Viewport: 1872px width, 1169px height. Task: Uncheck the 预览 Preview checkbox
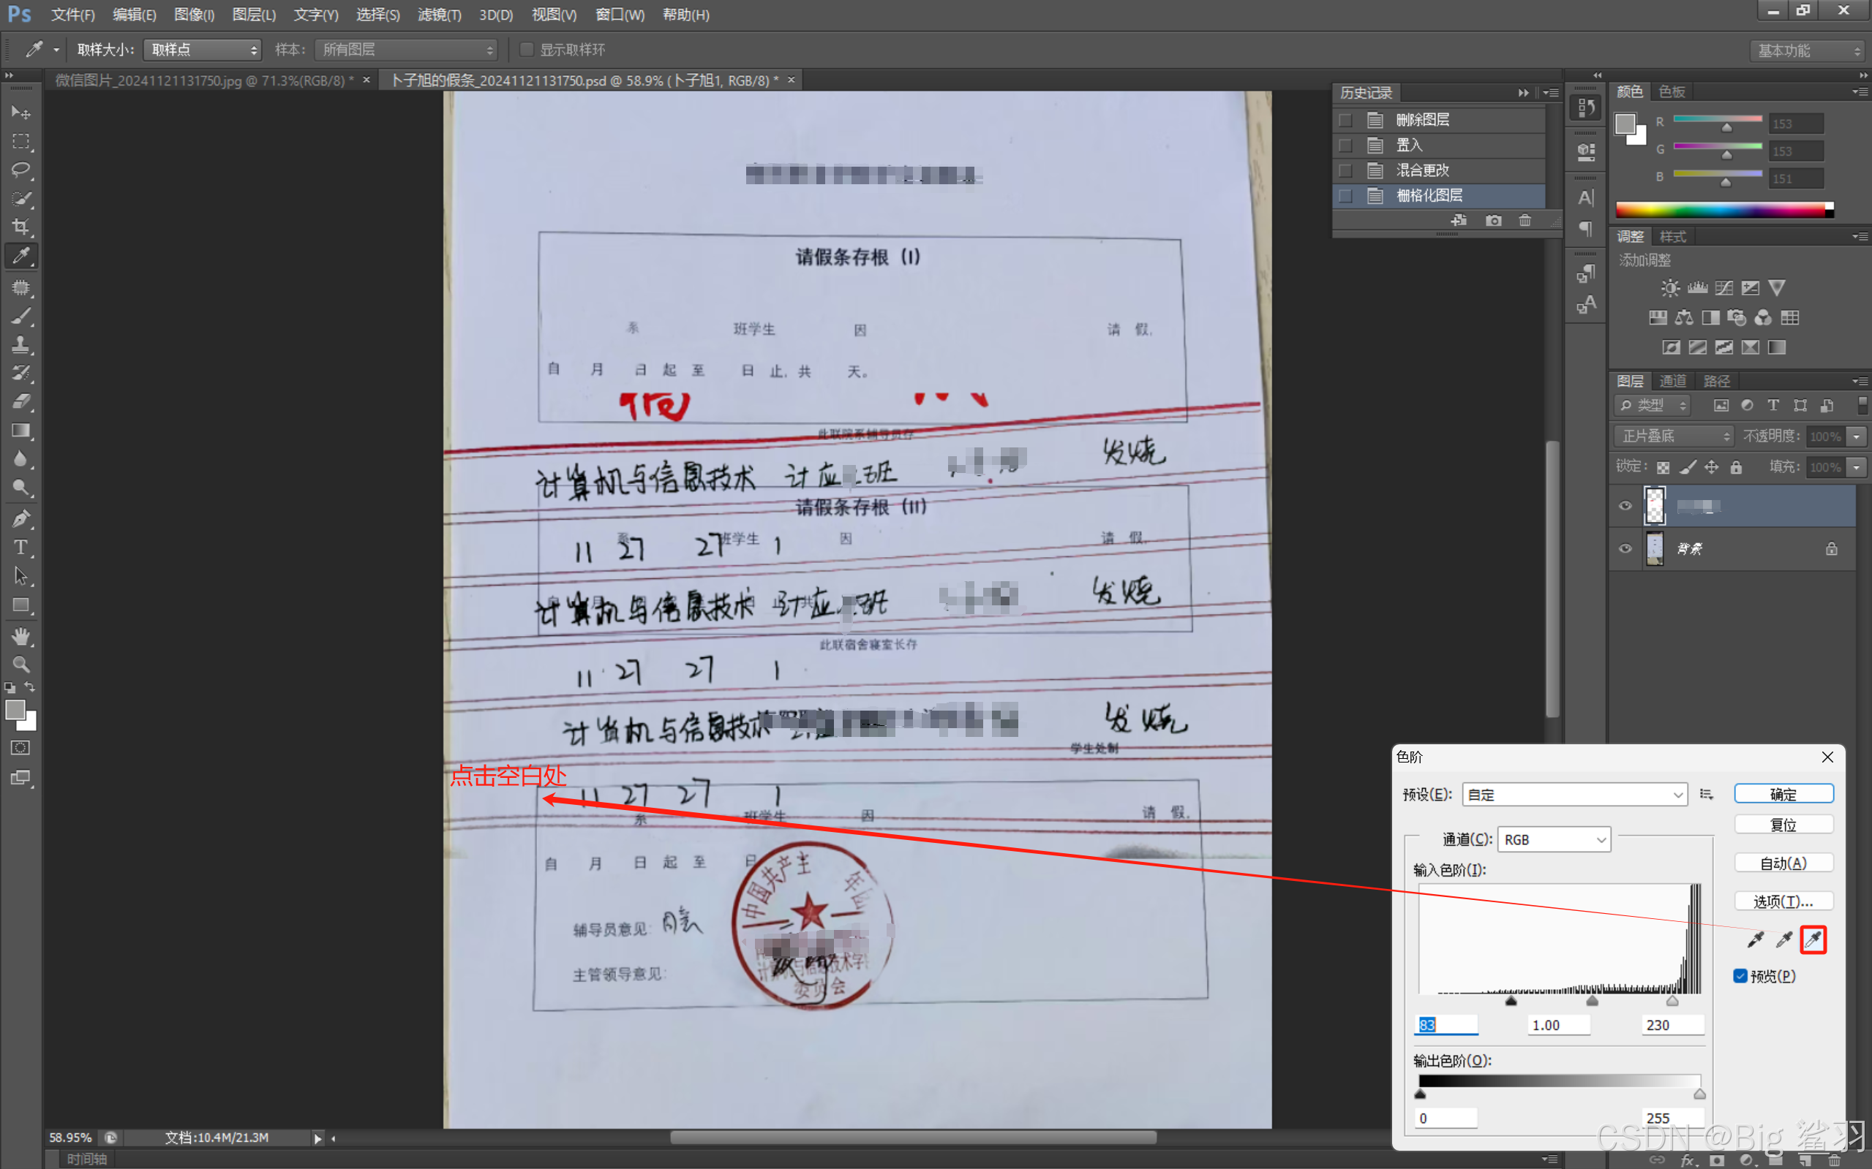pyautogui.click(x=1740, y=976)
